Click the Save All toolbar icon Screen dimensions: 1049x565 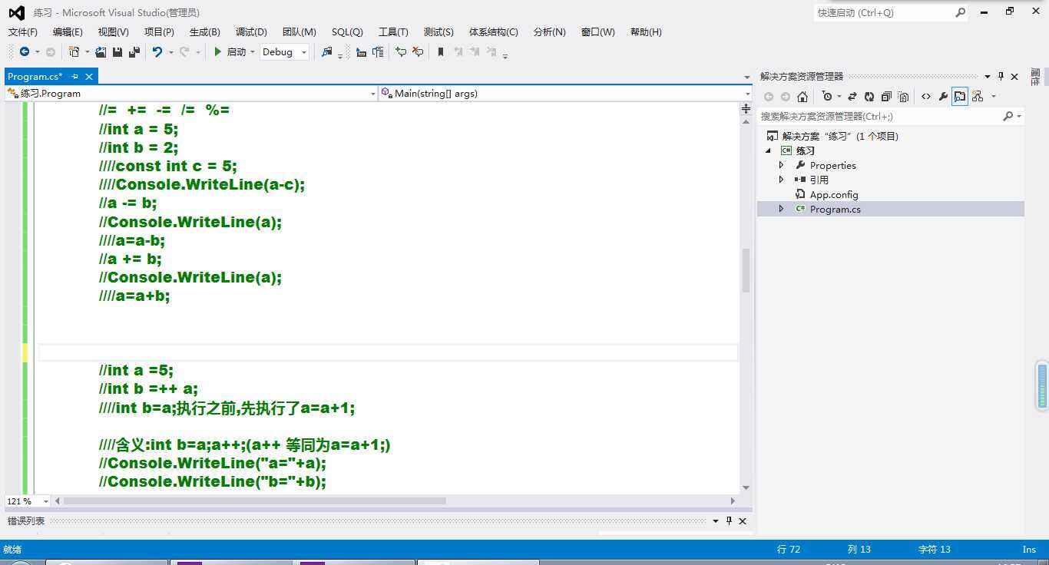pyautogui.click(x=134, y=51)
